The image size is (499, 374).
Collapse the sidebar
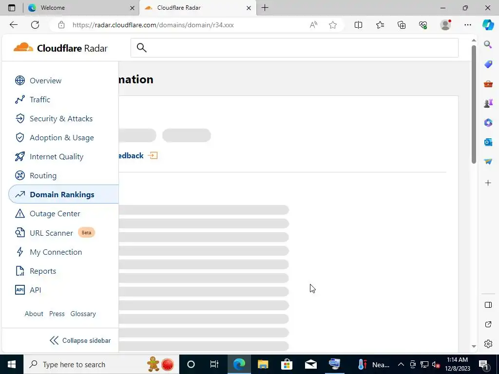click(x=80, y=340)
